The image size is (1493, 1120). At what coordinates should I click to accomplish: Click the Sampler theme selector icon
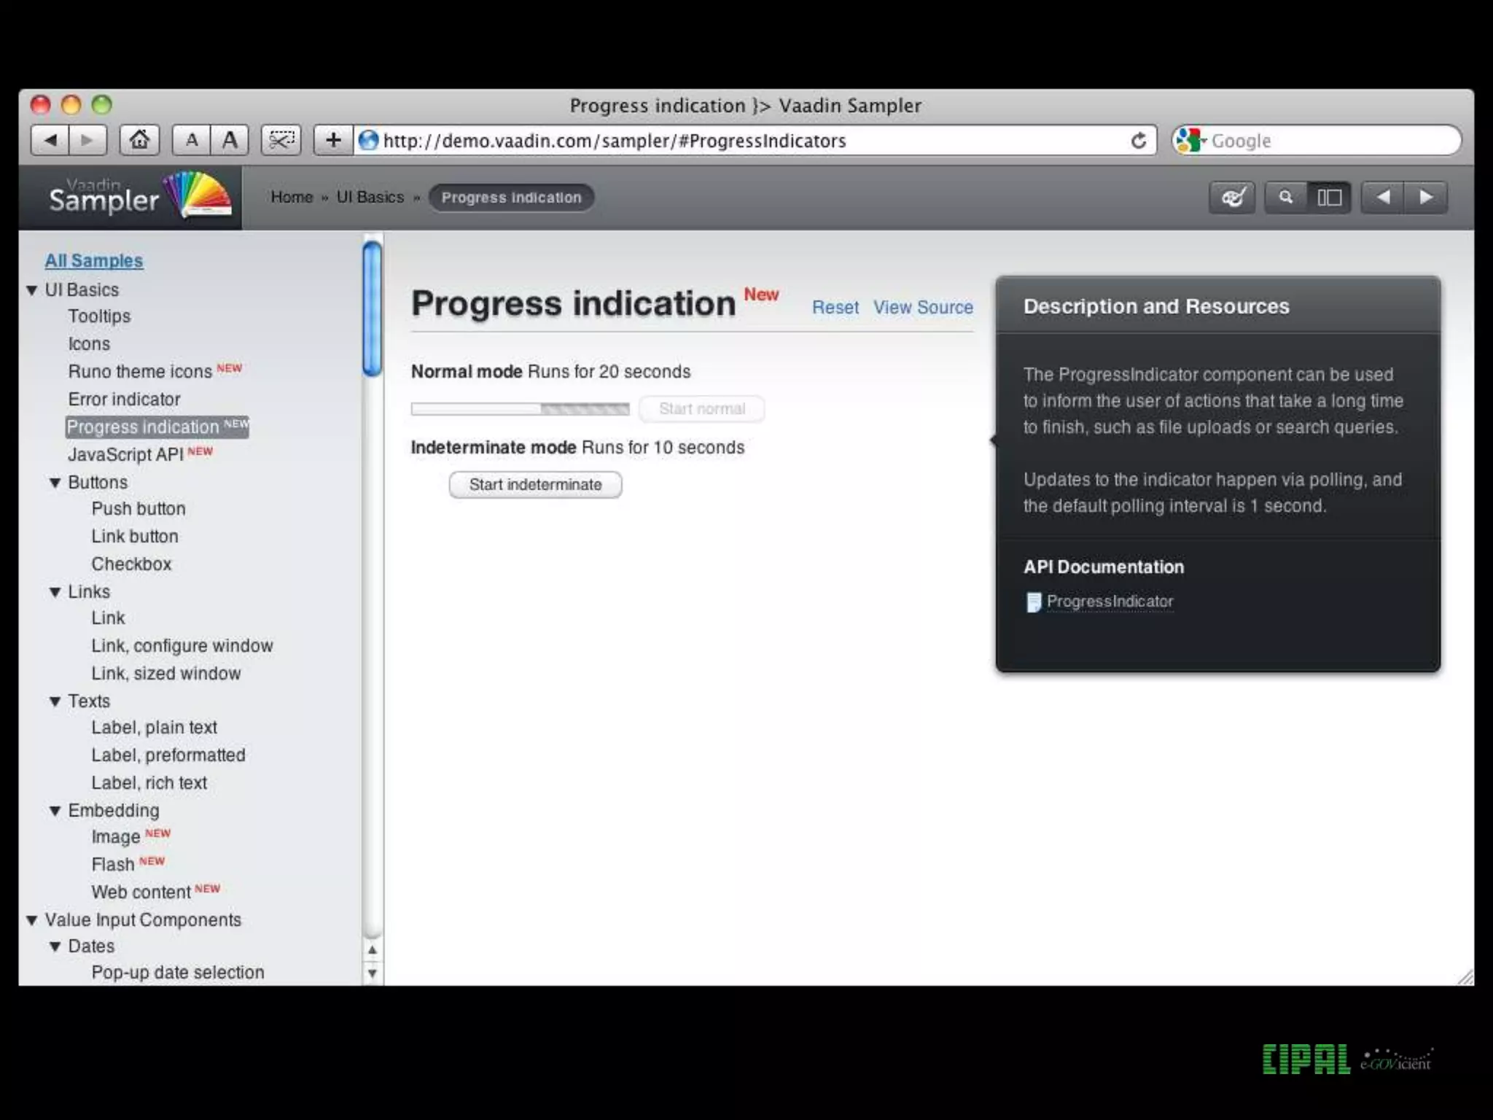[1232, 198]
